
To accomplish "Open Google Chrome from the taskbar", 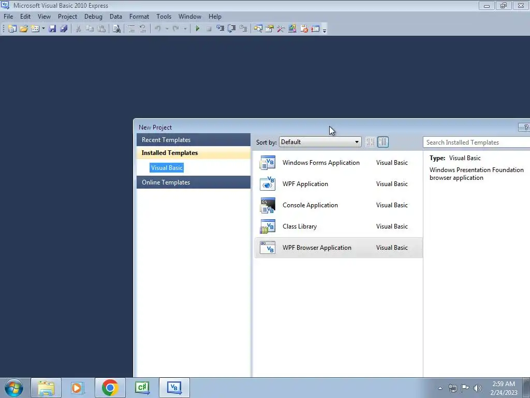I will (x=110, y=388).
